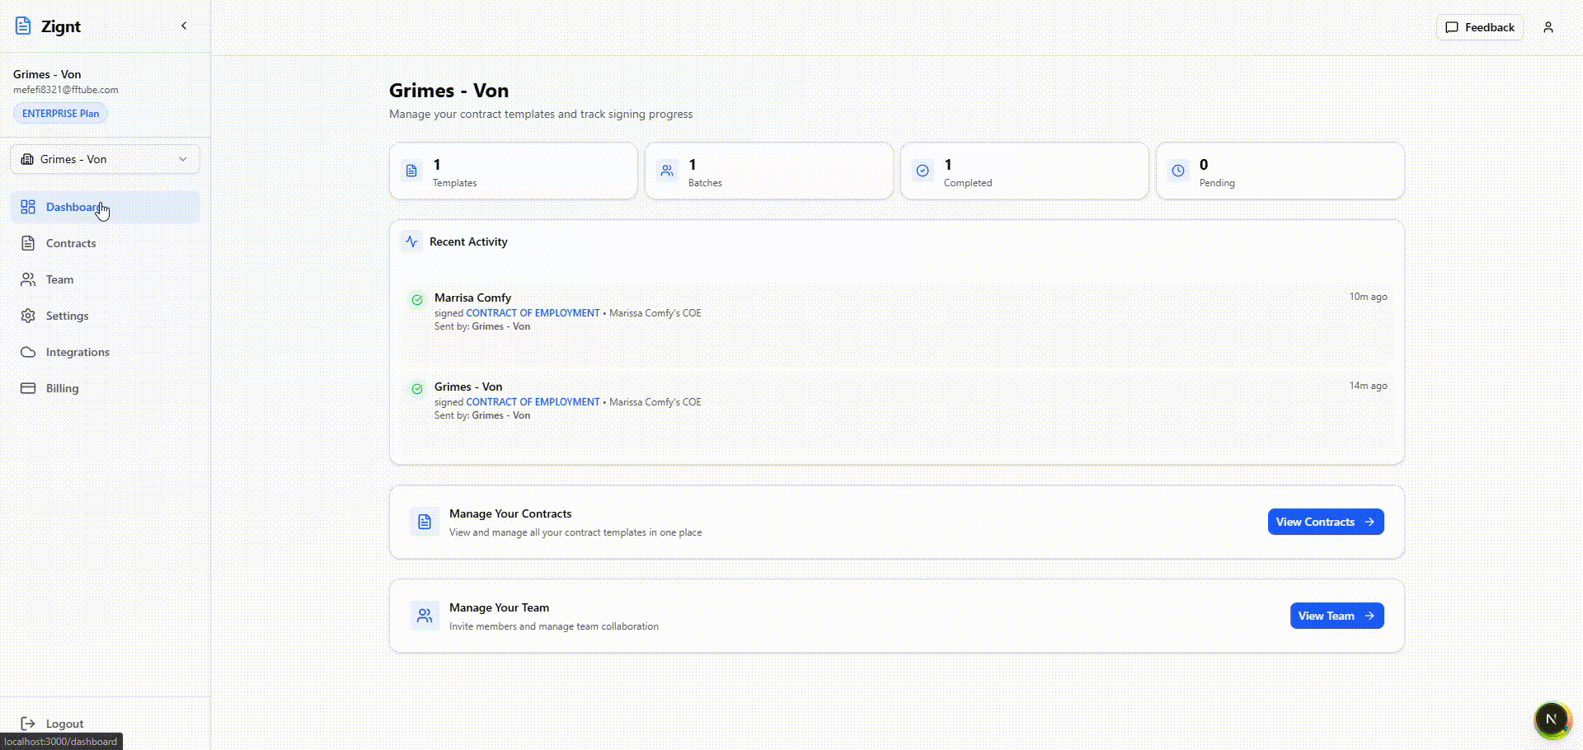
Task: Open the Grimes - Von organization dropdown
Action: tap(105, 159)
